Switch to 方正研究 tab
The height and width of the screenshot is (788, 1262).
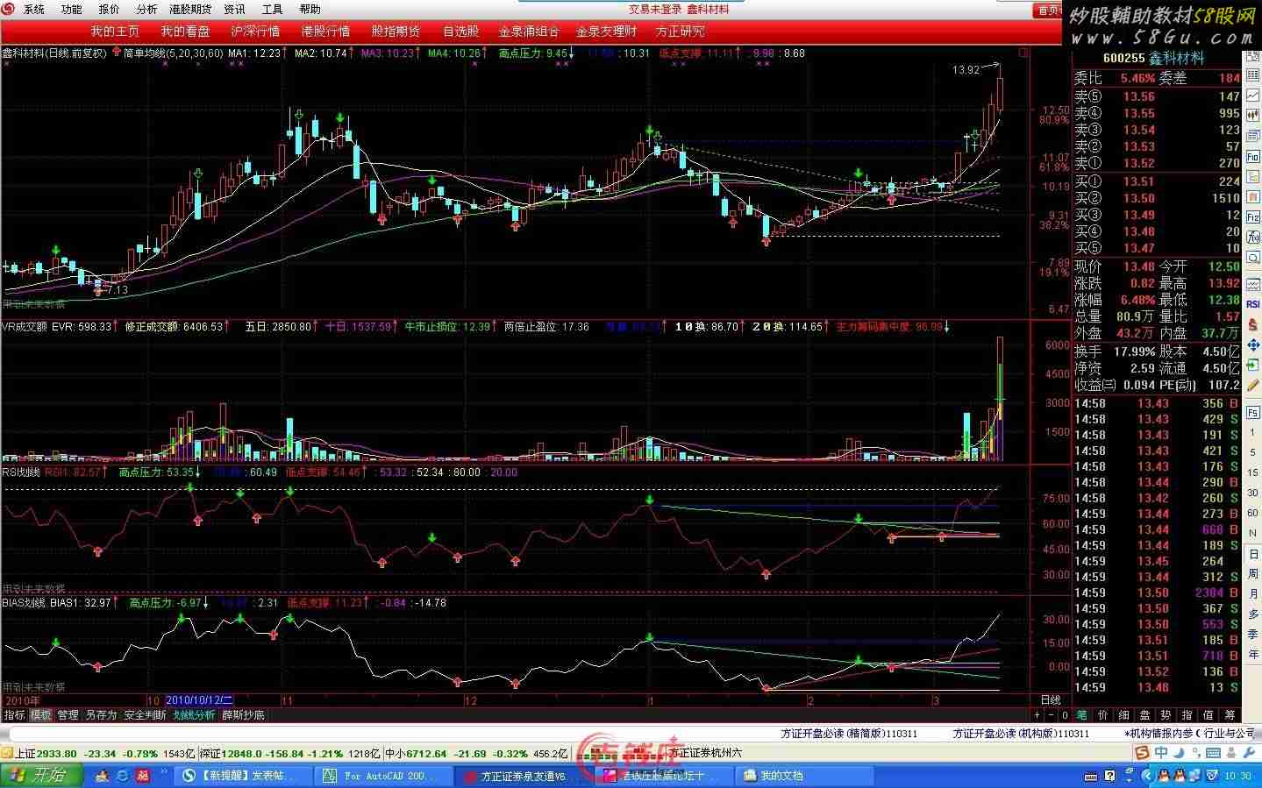(680, 32)
